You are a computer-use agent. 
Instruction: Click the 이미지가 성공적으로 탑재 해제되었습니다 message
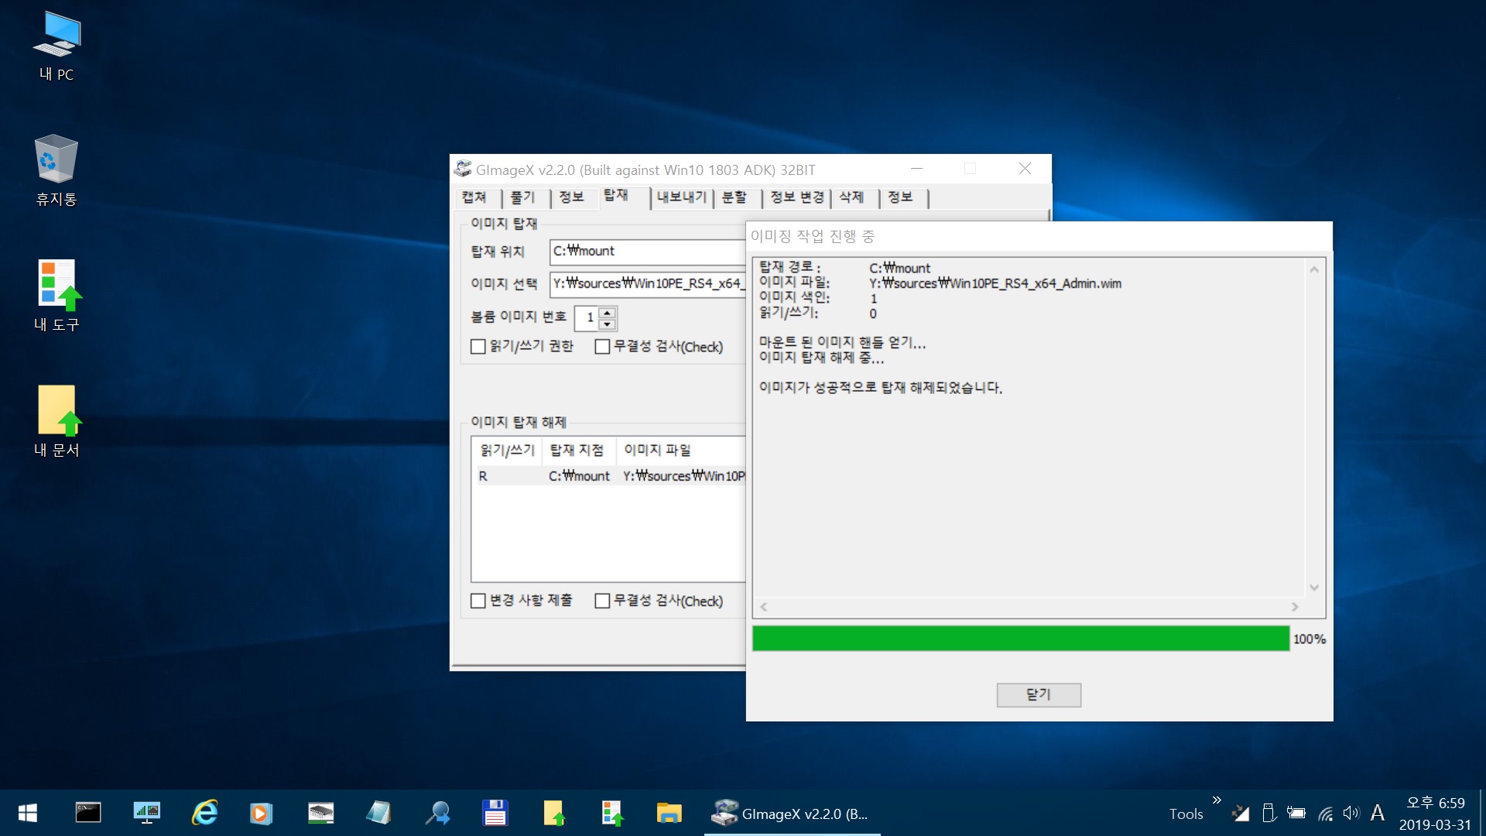pos(881,387)
